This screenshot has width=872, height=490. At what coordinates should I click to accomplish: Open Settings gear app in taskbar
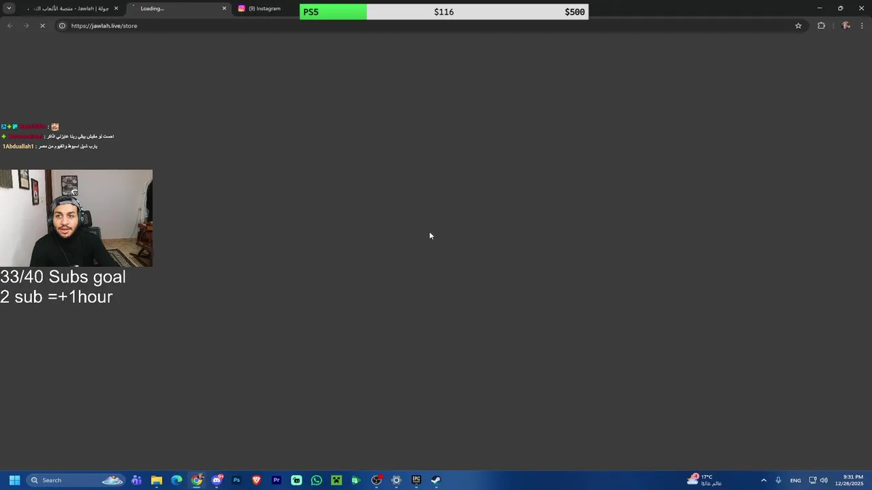396,480
